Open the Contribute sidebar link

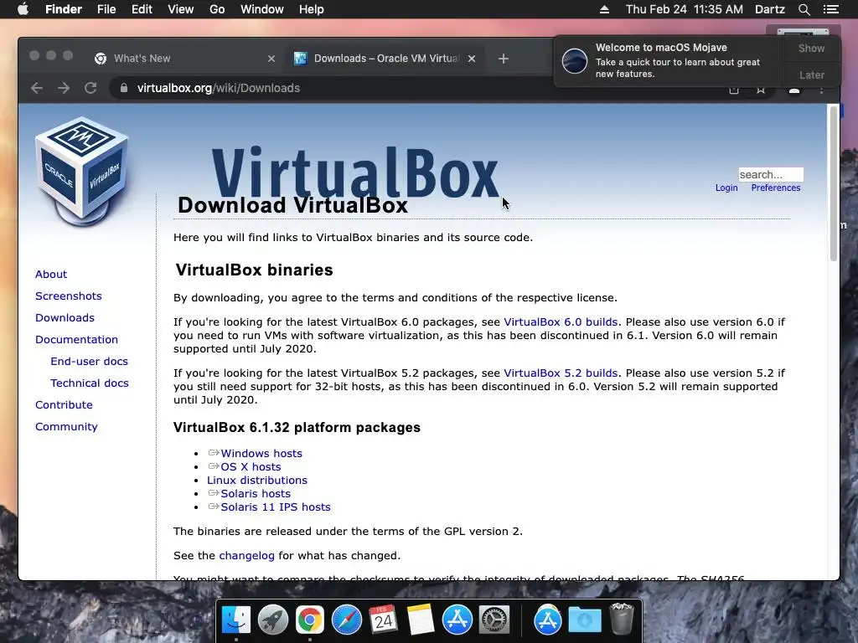click(64, 405)
